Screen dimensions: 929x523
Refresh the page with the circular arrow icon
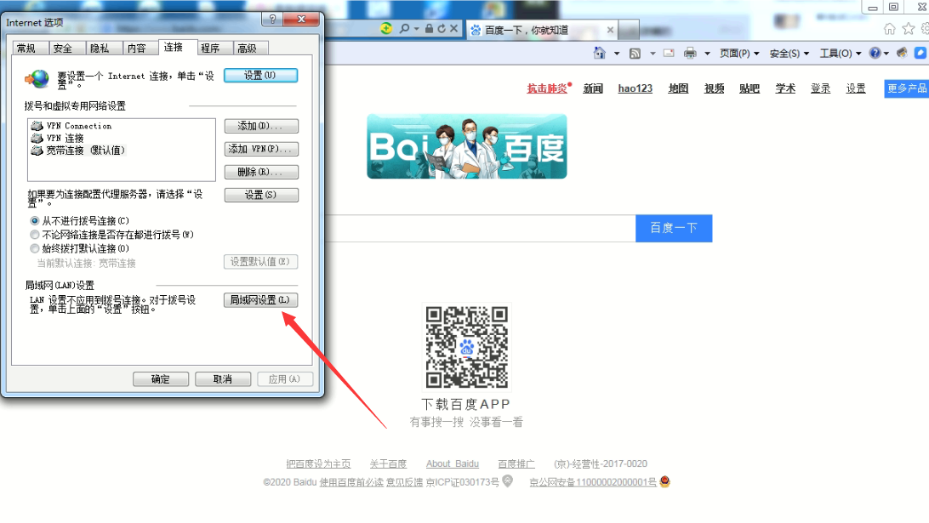coord(442,28)
